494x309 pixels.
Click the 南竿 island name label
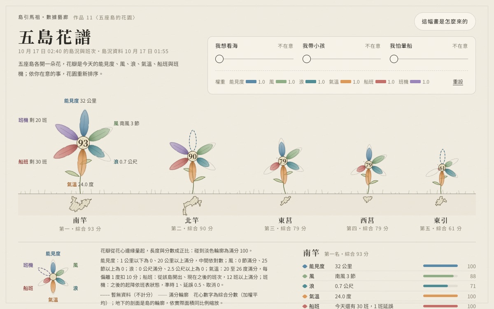tap(80, 220)
